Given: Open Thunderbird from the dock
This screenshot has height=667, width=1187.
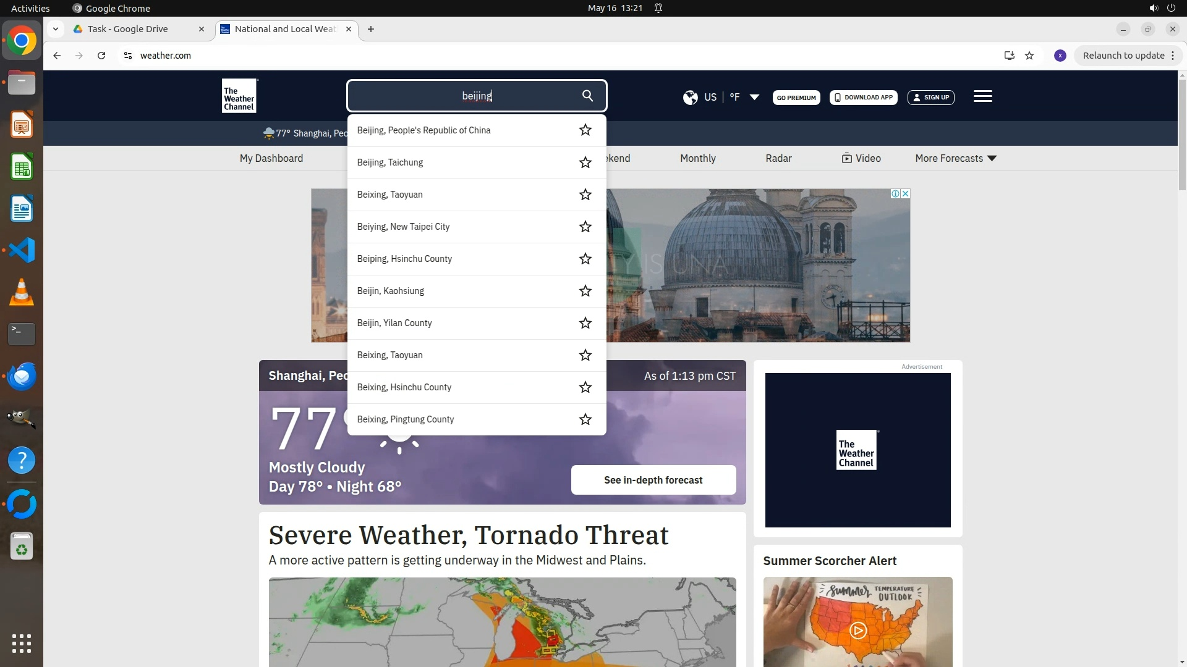Looking at the screenshot, I should tap(22, 376).
